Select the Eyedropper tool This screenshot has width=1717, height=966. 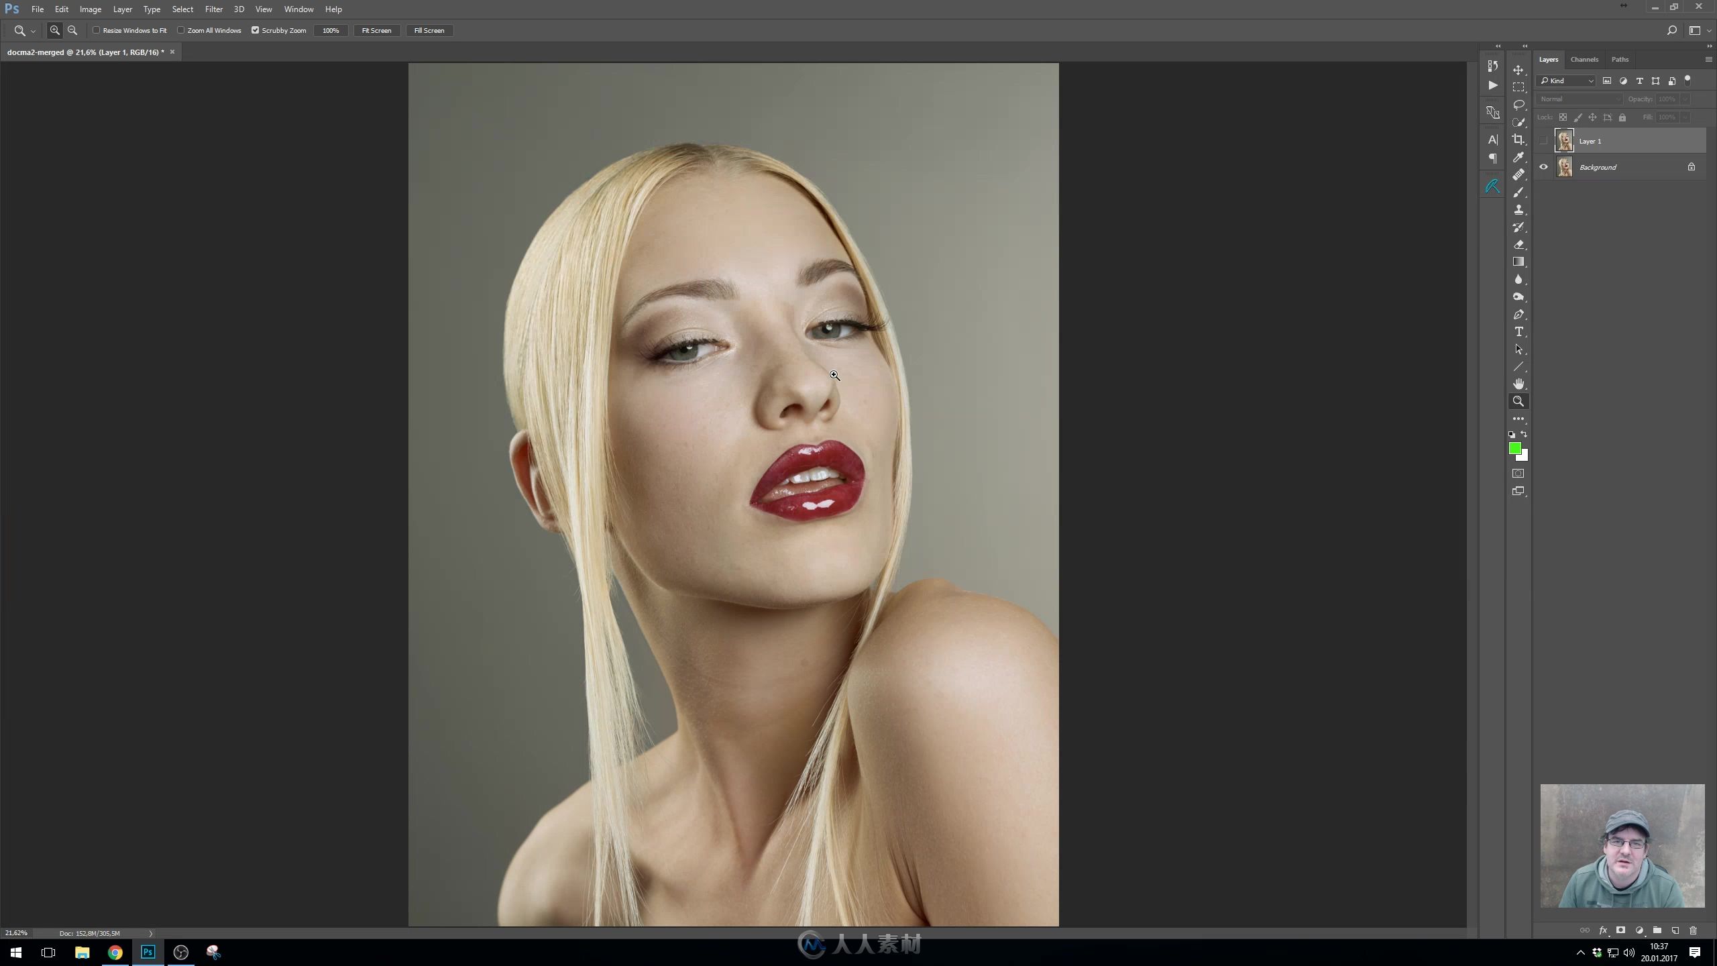click(x=1518, y=157)
